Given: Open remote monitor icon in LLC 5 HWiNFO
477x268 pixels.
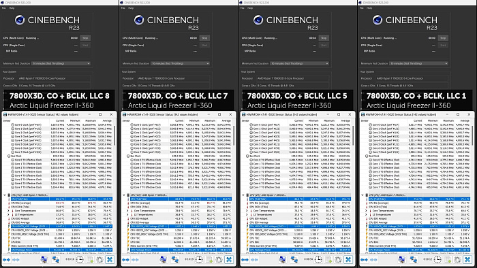Looking at the screenshot, I should coord(283,260).
